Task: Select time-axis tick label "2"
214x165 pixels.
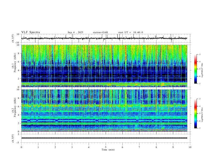Action: [x=55, y=147]
